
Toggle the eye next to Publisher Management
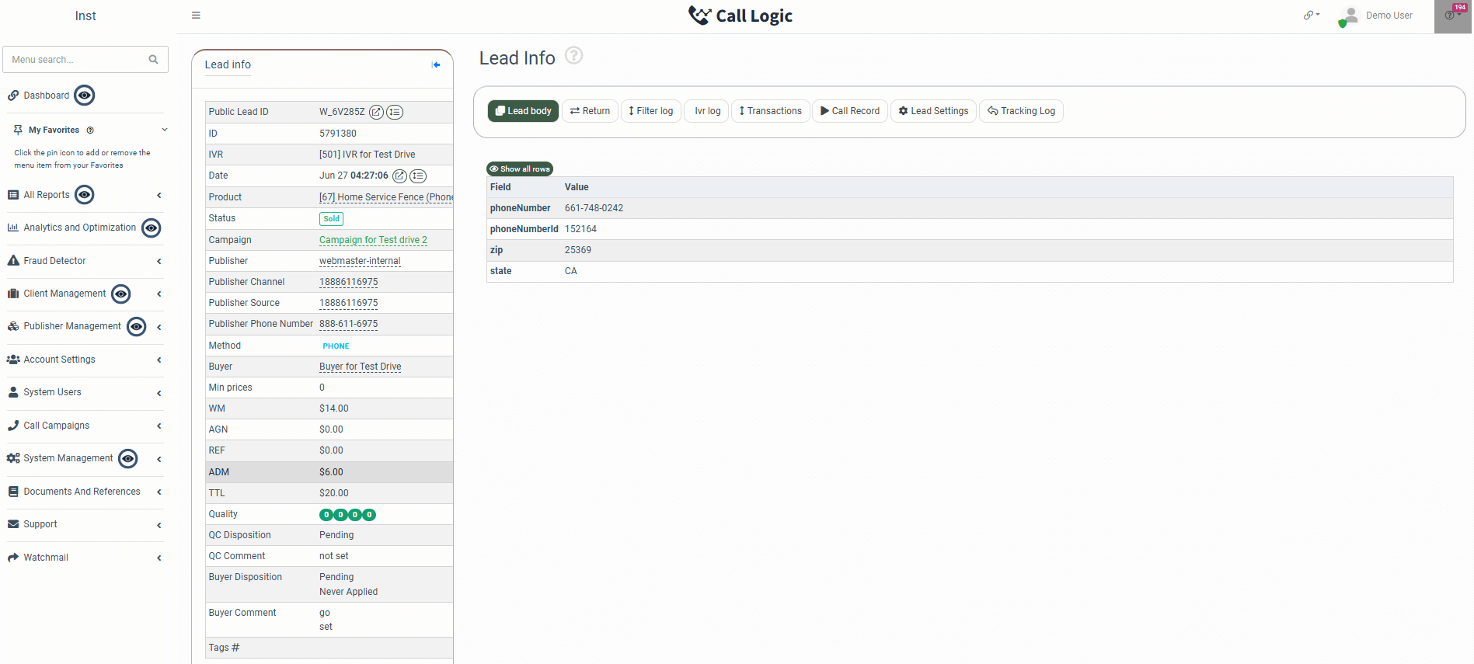tap(137, 327)
